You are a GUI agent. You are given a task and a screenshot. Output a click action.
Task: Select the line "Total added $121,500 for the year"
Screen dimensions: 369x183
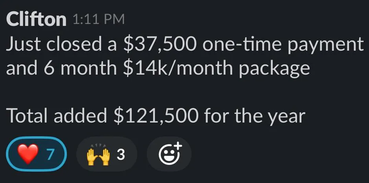click(156, 116)
